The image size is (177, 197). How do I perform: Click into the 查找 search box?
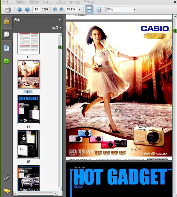pos(120,9)
